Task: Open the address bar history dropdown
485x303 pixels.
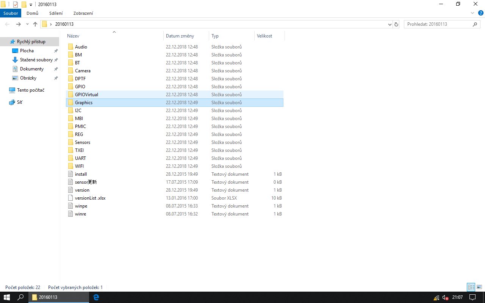Action: 390,24
